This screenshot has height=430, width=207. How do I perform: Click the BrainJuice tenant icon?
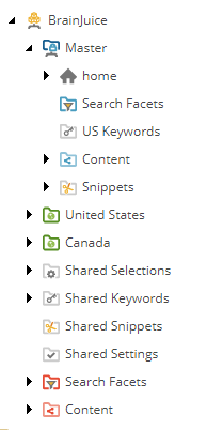click(x=34, y=20)
